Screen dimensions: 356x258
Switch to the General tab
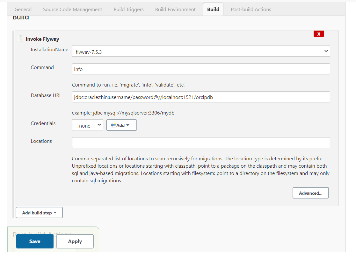point(23,9)
